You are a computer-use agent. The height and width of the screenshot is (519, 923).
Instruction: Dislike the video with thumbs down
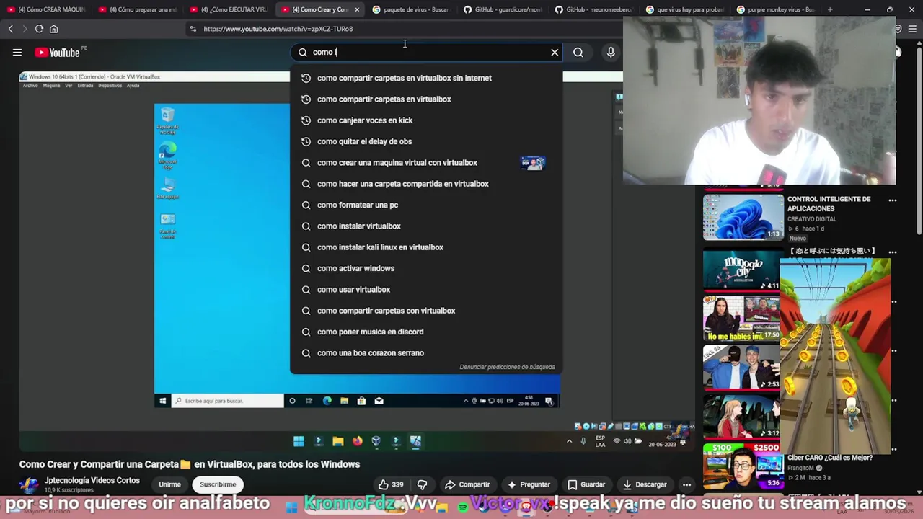tap(422, 484)
